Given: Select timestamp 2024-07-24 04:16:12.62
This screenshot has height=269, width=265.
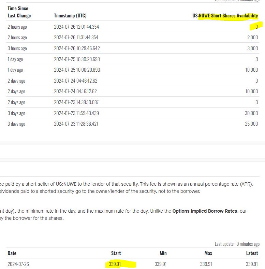Looking at the screenshot, I should click(75, 91).
